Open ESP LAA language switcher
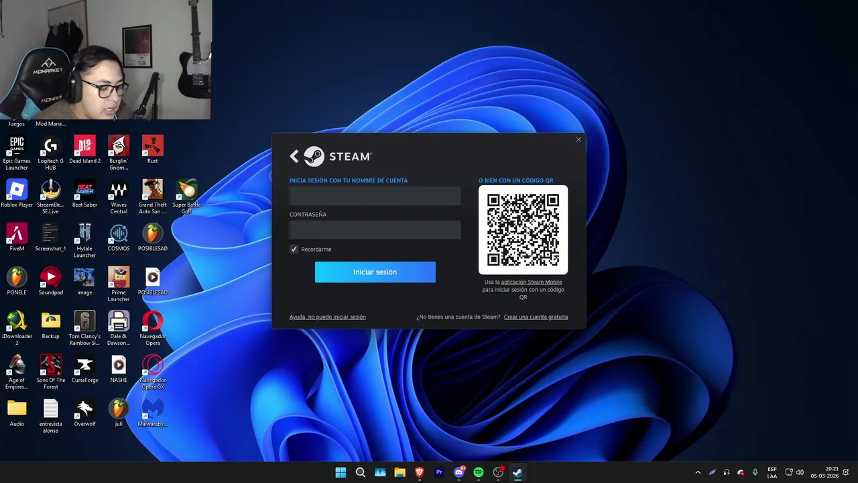The image size is (858, 483). pyautogui.click(x=772, y=472)
